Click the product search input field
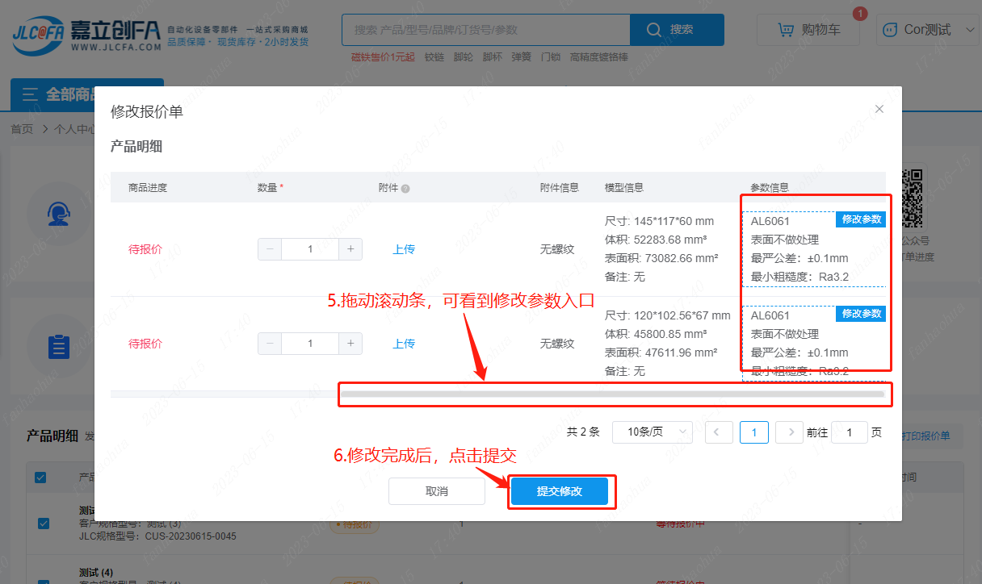This screenshot has width=982, height=584. (485, 30)
